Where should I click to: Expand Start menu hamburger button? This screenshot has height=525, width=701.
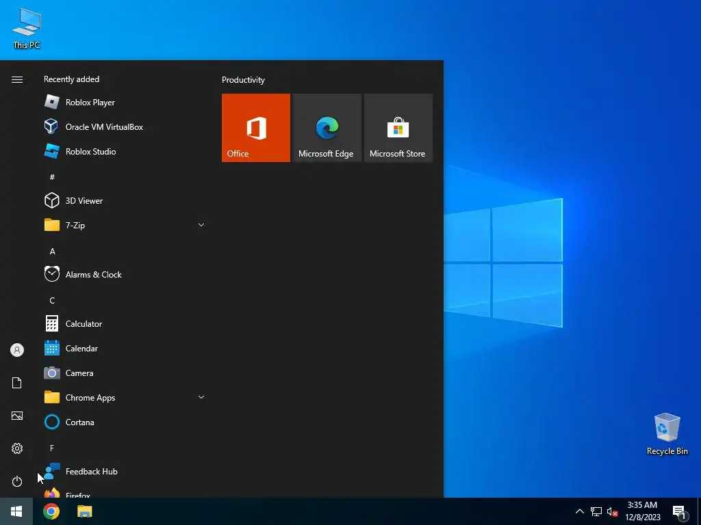click(17, 79)
